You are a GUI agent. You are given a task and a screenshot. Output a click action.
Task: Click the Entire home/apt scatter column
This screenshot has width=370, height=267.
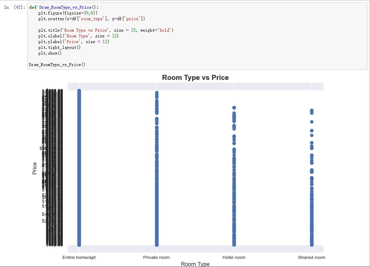[79, 168]
